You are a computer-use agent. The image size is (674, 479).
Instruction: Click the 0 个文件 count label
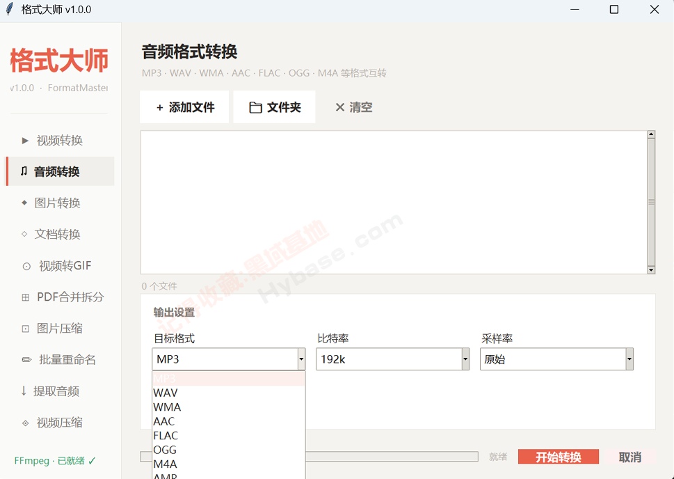coord(159,286)
